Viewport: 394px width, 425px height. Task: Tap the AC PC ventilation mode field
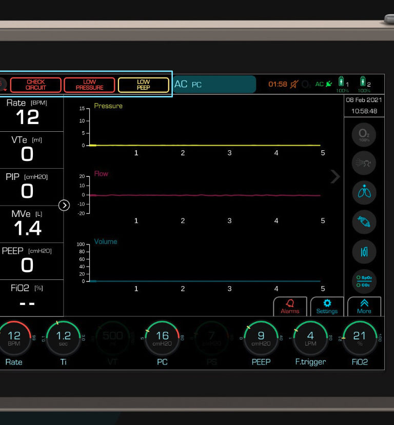pyautogui.click(x=214, y=85)
